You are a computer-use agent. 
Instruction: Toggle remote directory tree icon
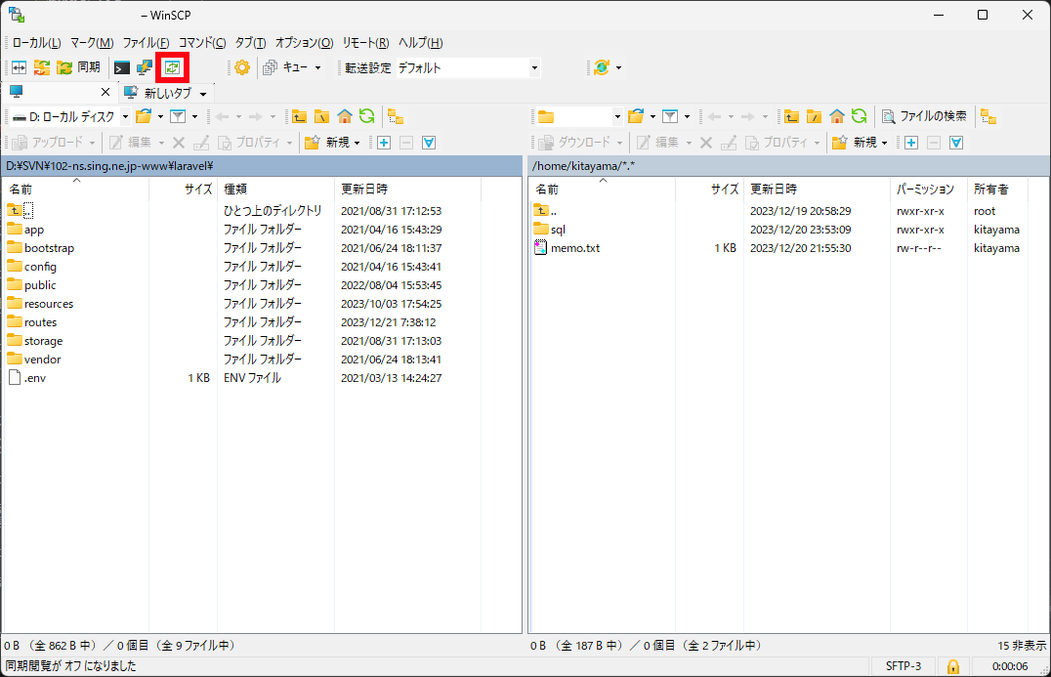click(988, 116)
